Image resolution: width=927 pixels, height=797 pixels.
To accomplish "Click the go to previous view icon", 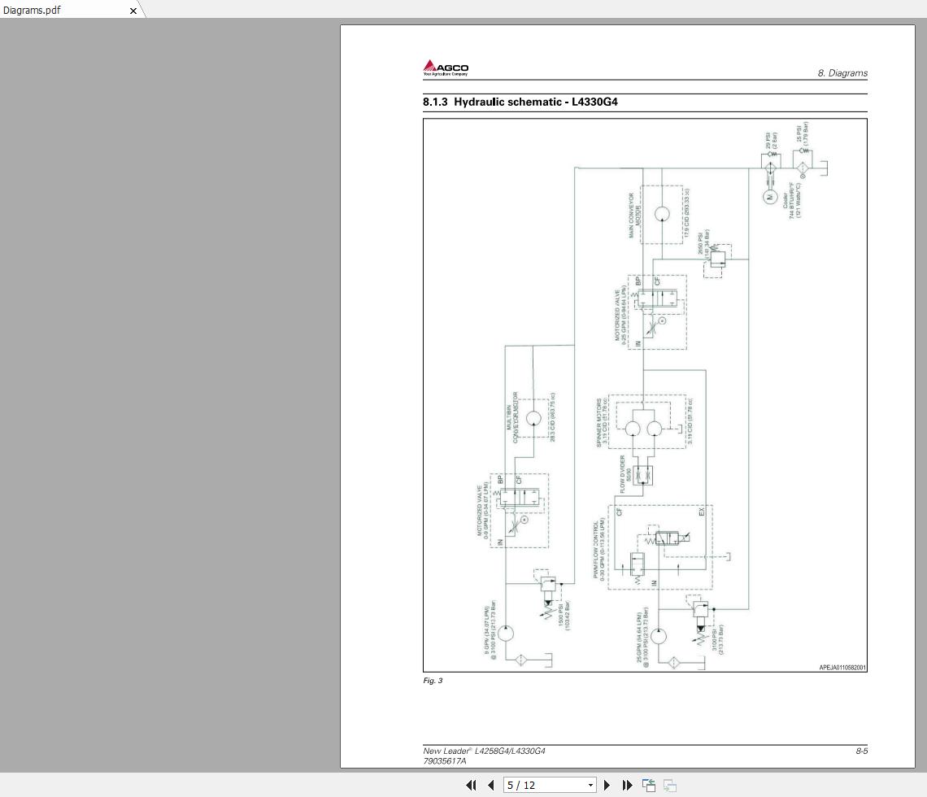I will coord(649,785).
